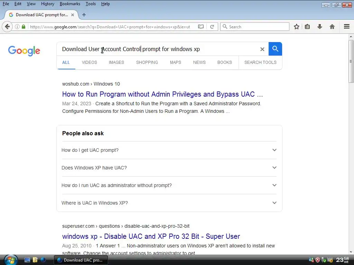Select 'Download UAC pro...' taskbar button

81,260
